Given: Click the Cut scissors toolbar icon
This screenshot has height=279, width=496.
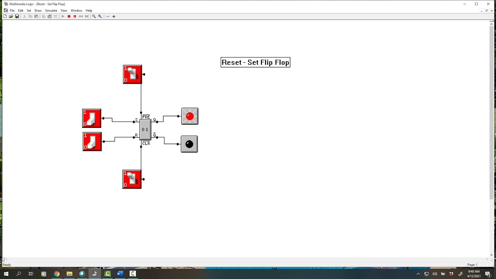Looking at the screenshot, I should 24,16.
